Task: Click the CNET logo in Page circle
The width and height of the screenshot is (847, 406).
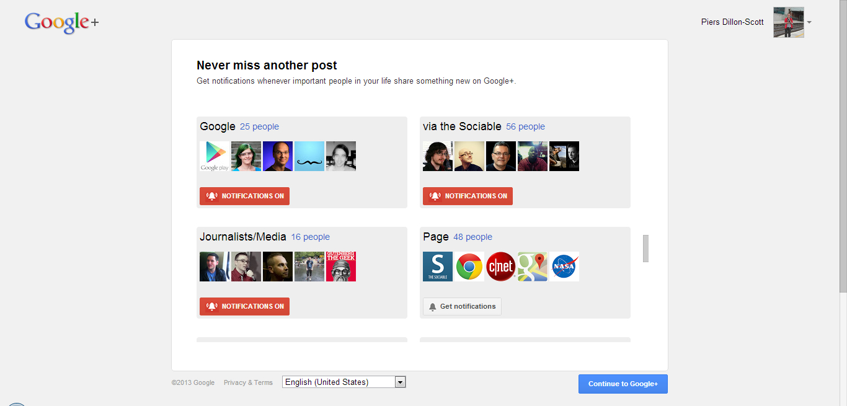Action: tap(501, 267)
